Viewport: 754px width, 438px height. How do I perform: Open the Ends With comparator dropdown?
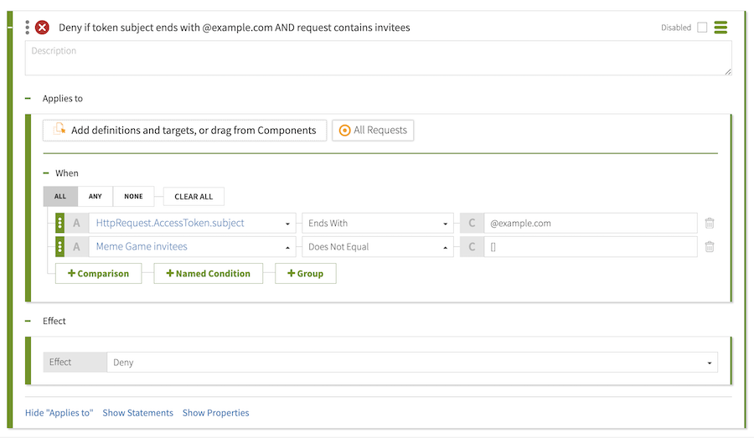coord(377,224)
